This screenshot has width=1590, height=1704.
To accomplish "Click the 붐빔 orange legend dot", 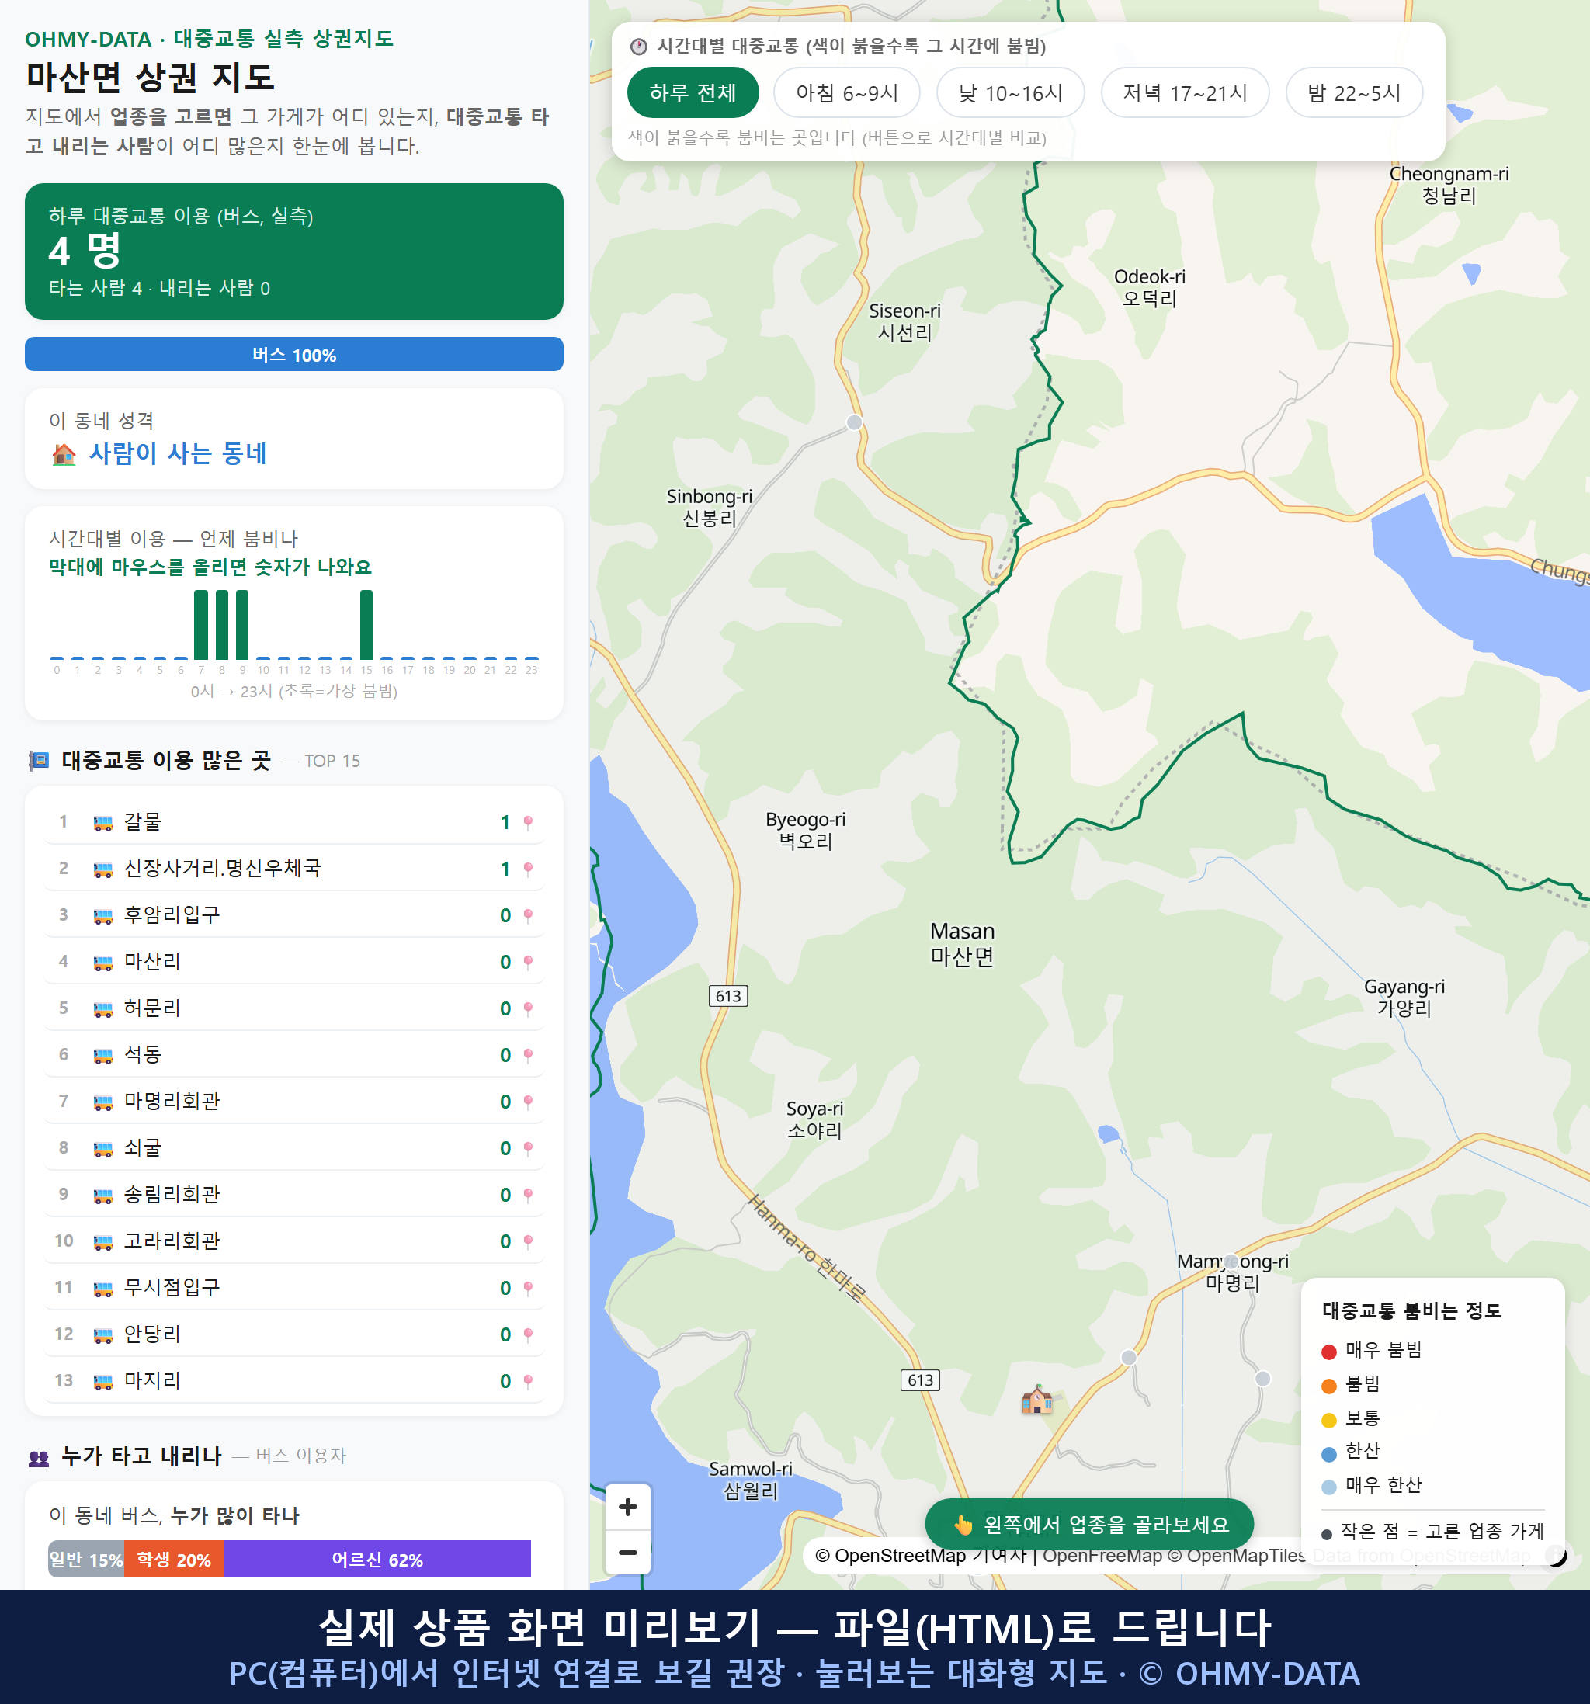I will (x=1328, y=1386).
